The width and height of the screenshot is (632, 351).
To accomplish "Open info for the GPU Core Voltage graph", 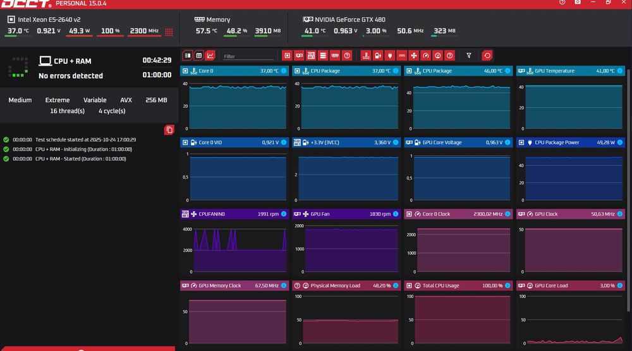I will click(x=507, y=143).
